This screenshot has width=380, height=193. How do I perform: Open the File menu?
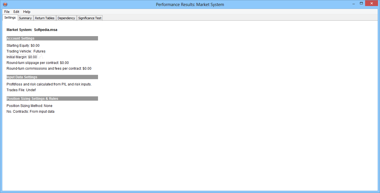click(7, 12)
